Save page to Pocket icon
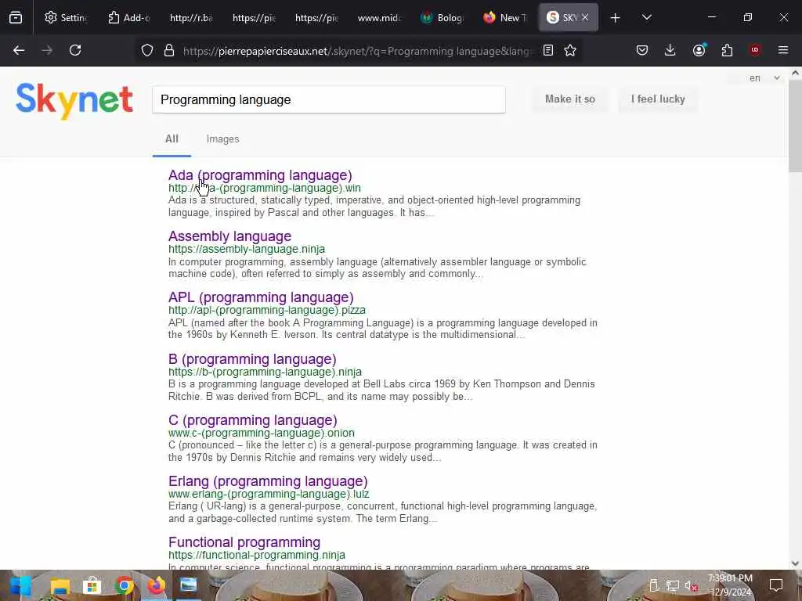Screen dimensions: 802x601 coord(642,50)
